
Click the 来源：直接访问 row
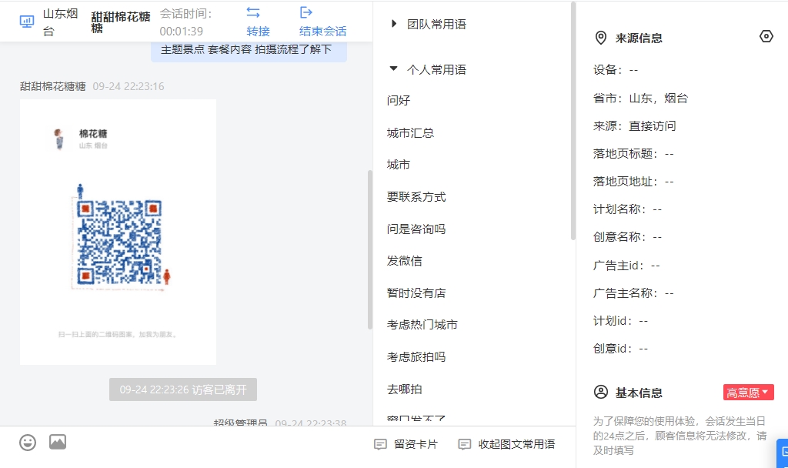pyautogui.click(x=634, y=125)
